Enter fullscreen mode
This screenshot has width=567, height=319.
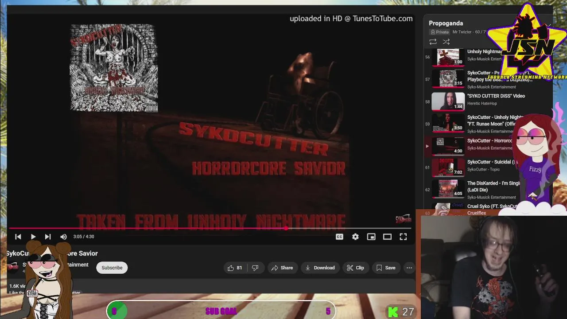pyautogui.click(x=403, y=237)
